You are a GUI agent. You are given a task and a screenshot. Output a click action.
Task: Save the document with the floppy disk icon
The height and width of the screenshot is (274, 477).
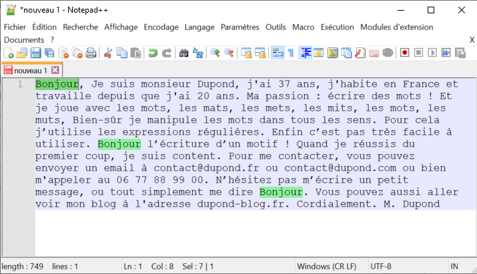click(35, 53)
